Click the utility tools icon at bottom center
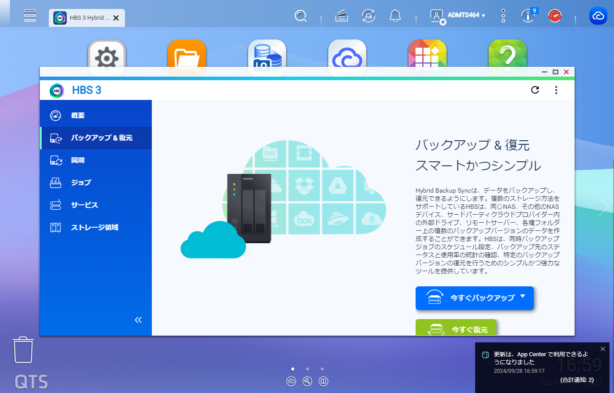The width and height of the screenshot is (614, 393). click(x=307, y=381)
